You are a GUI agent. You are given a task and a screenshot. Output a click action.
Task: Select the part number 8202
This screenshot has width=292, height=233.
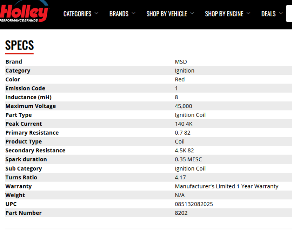[x=181, y=213]
